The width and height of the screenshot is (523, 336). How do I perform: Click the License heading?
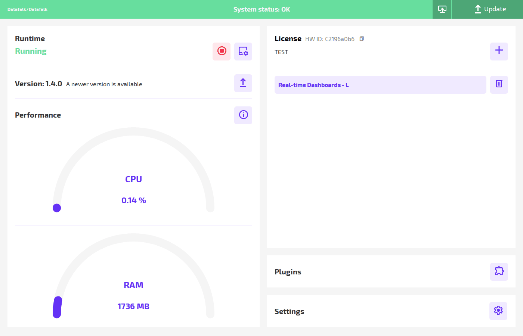[x=288, y=38]
